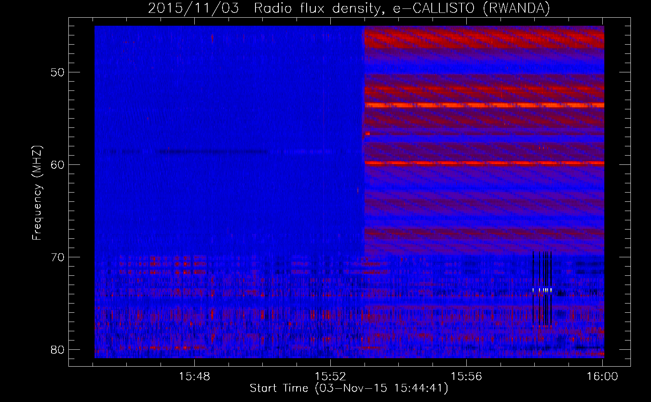This screenshot has height=402, width=651.
Task: Click the red horizontal emission line at 60 MHz
Action: (484, 163)
